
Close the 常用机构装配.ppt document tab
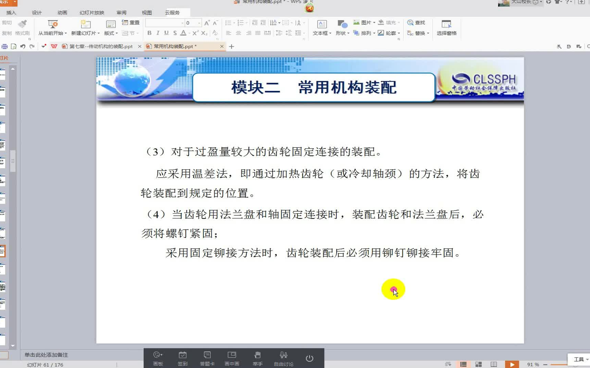click(x=222, y=46)
